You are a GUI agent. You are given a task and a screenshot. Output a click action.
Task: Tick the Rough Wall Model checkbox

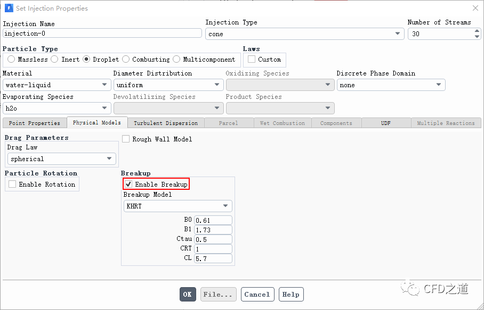pos(126,139)
